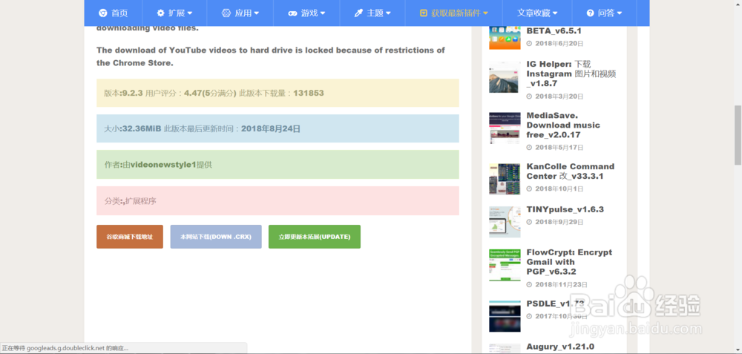Viewport: 742px width, 354px height.
Task: Open MediaSave Download music free link
Action: (563, 125)
